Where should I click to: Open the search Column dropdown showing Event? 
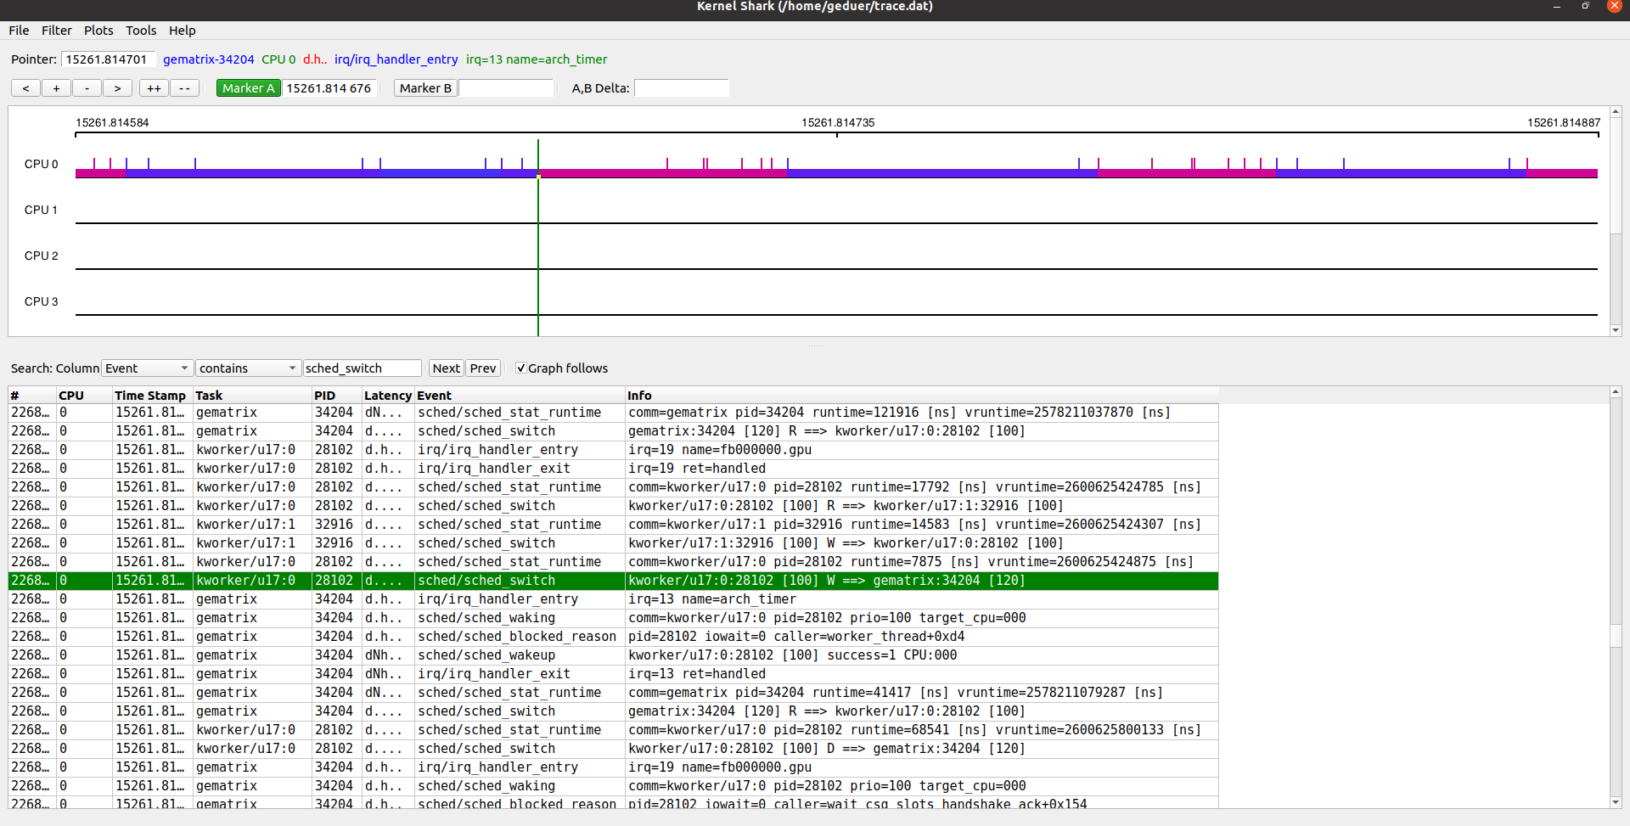pyautogui.click(x=147, y=368)
